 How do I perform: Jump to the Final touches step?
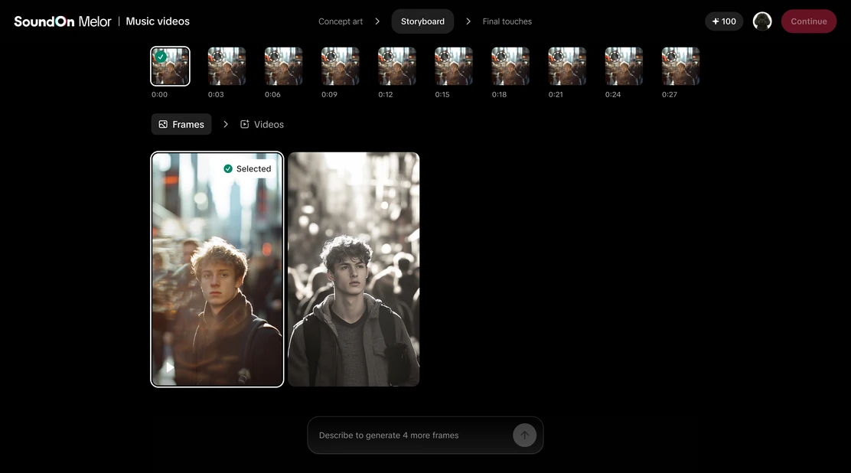tap(507, 21)
